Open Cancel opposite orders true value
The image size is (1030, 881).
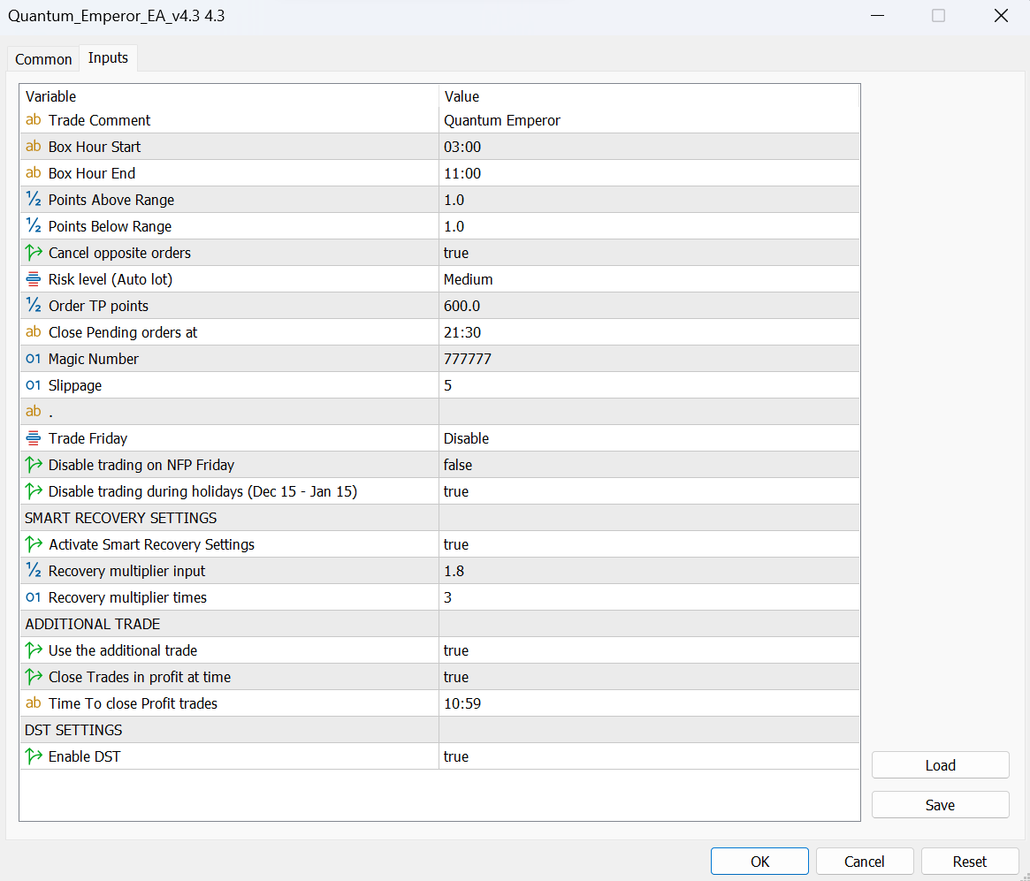point(649,253)
